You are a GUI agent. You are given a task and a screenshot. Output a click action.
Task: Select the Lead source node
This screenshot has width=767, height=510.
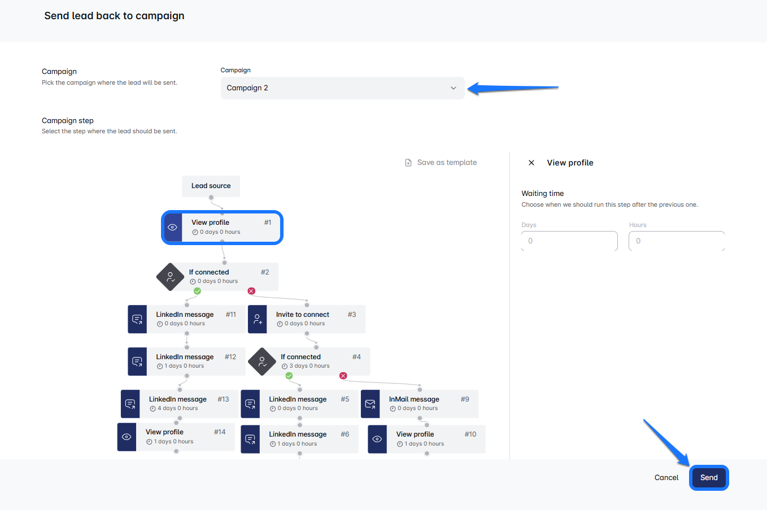tap(211, 186)
